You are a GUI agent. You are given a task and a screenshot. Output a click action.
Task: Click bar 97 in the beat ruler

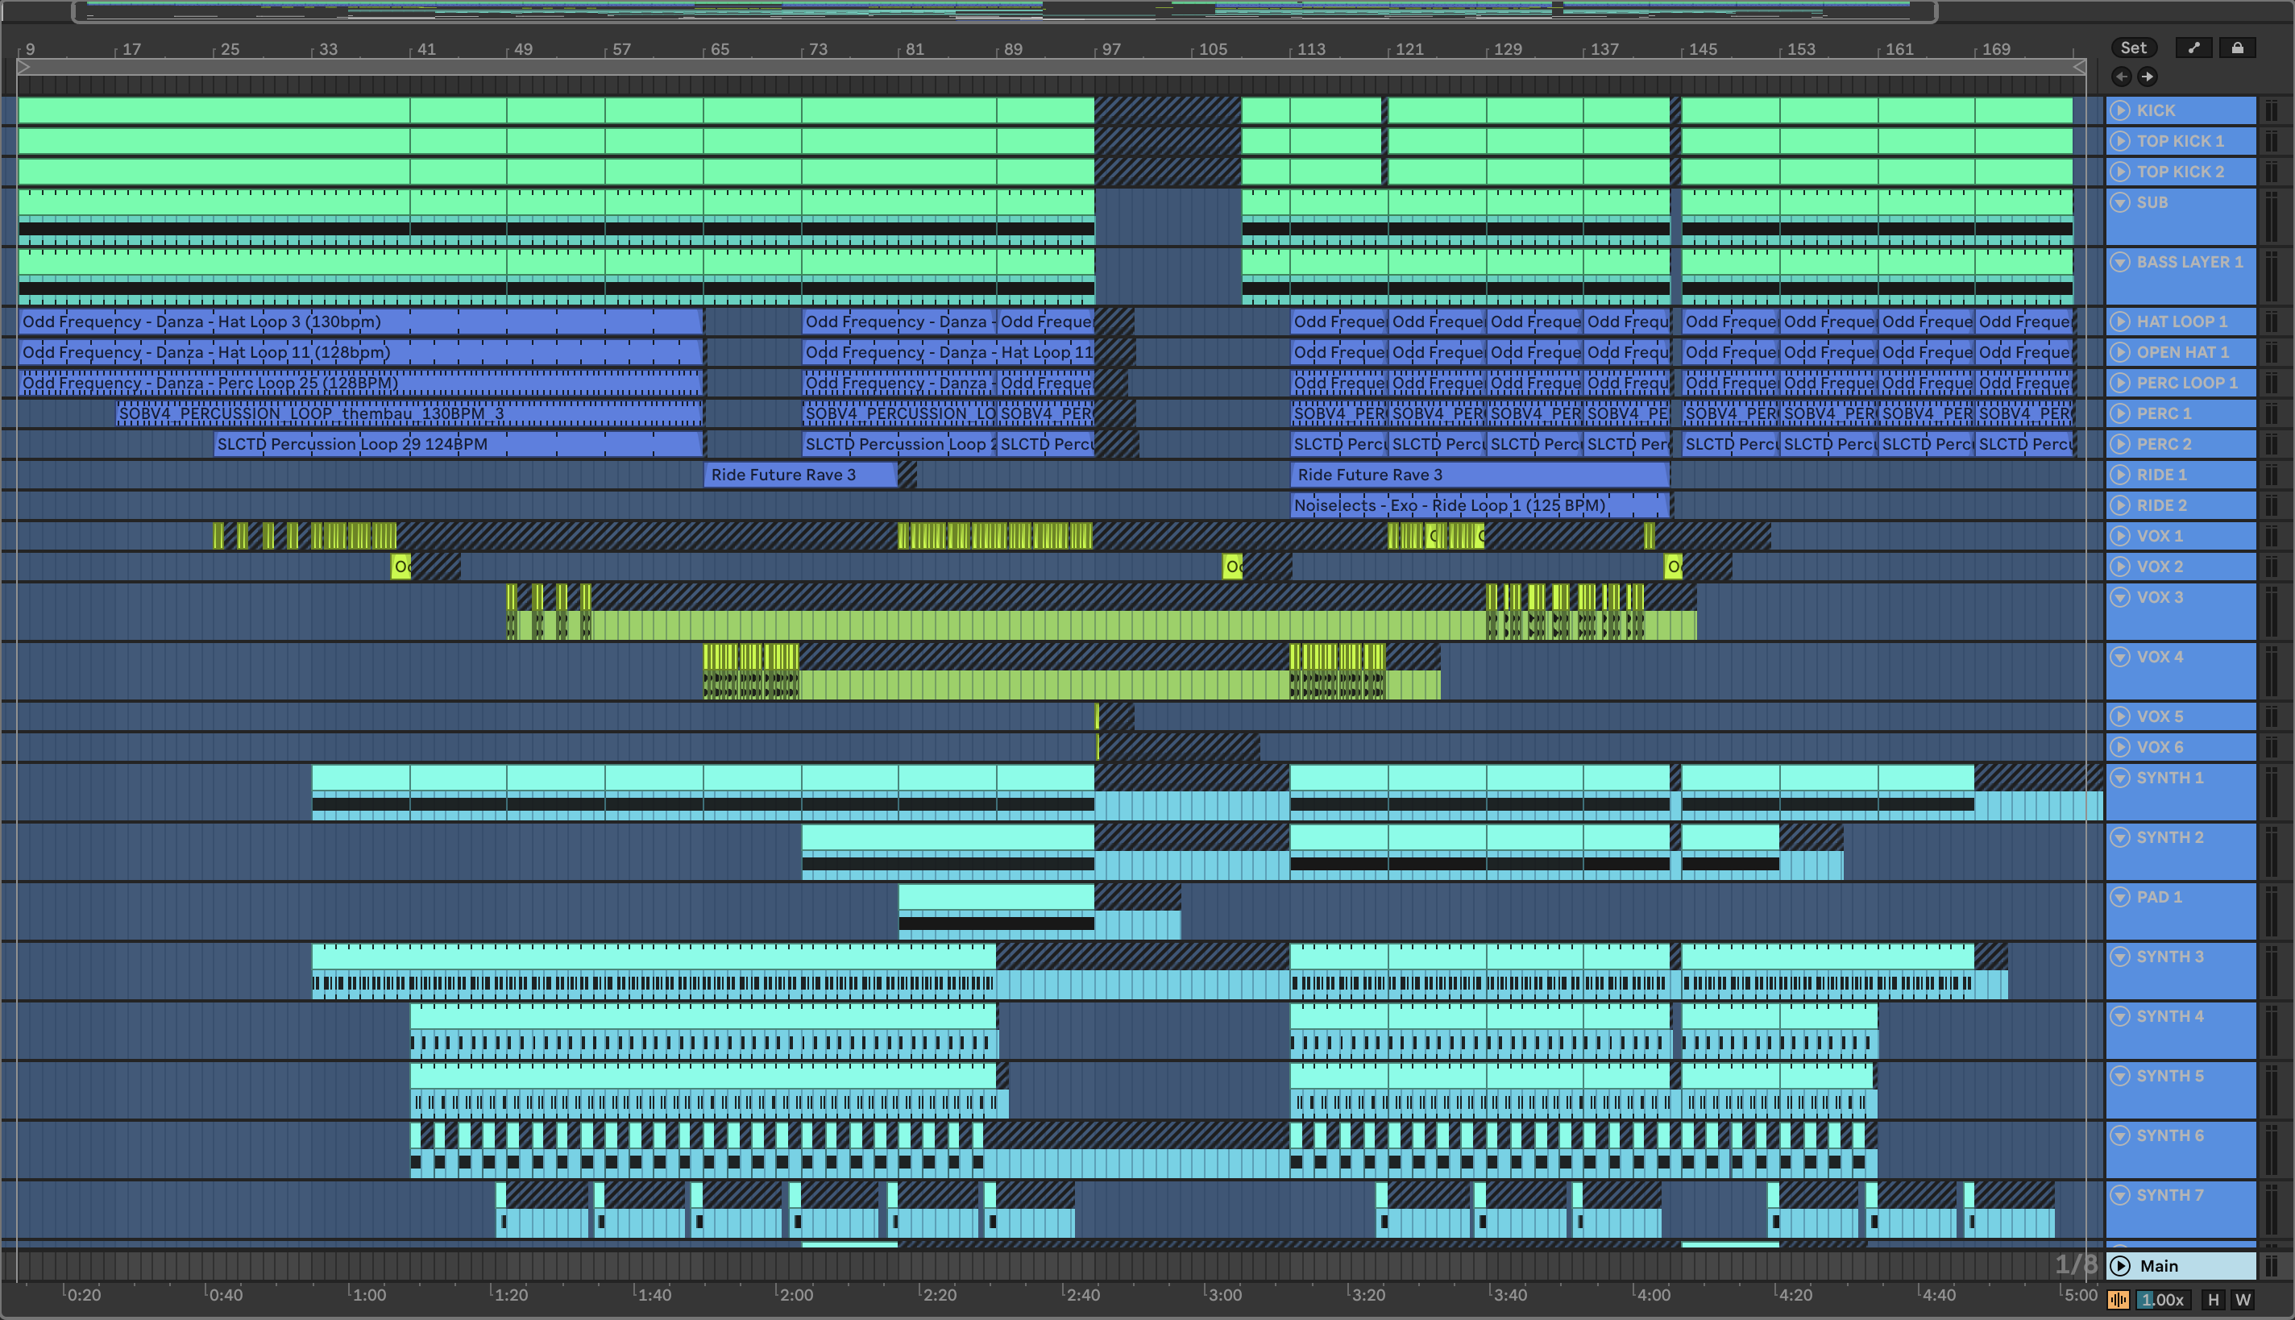pyautogui.click(x=1110, y=49)
